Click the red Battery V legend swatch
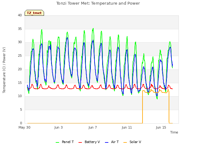Viewport: 197px width, 148px height. click(x=80, y=142)
